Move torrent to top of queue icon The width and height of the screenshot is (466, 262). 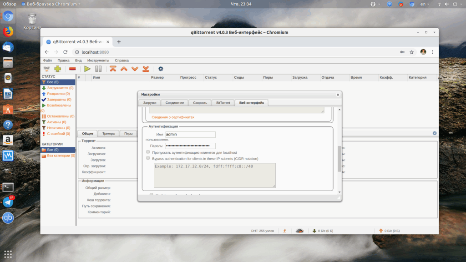[x=113, y=69]
